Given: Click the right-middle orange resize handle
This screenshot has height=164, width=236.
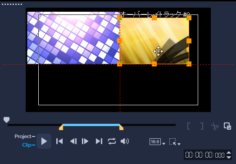Looking at the screenshot, I should point(189,41).
